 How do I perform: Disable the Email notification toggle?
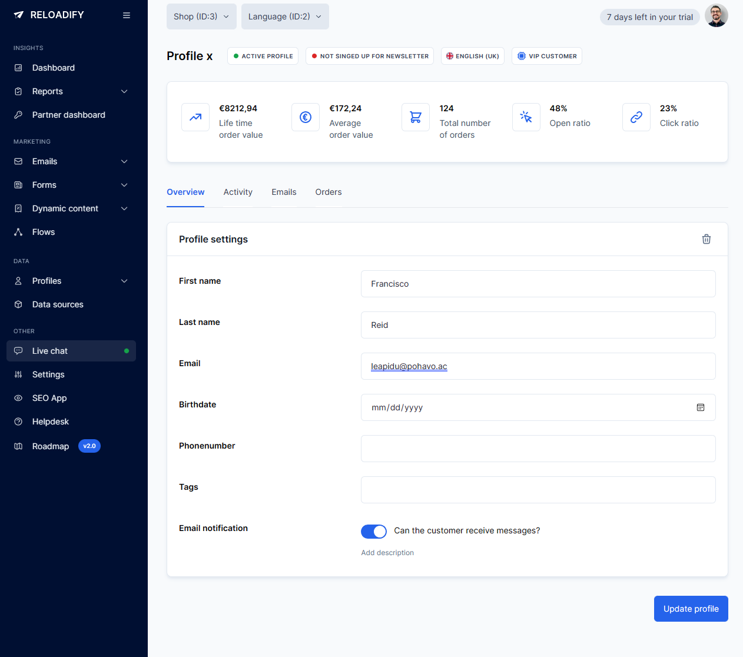point(374,531)
